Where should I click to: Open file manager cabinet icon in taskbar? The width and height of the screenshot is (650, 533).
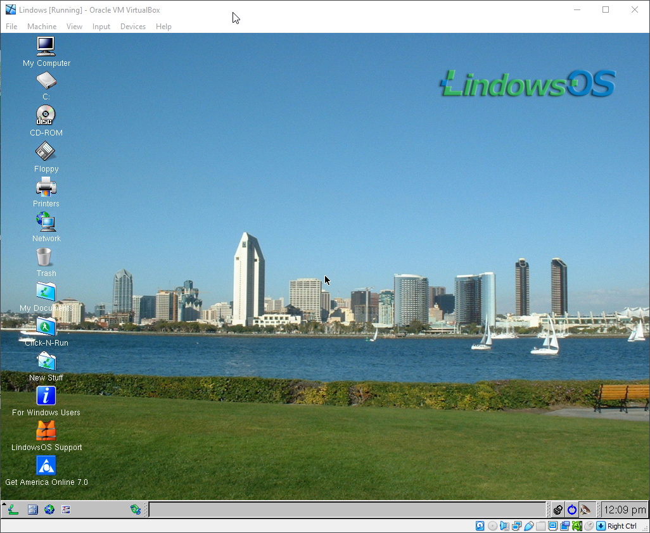[x=33, y=510]
